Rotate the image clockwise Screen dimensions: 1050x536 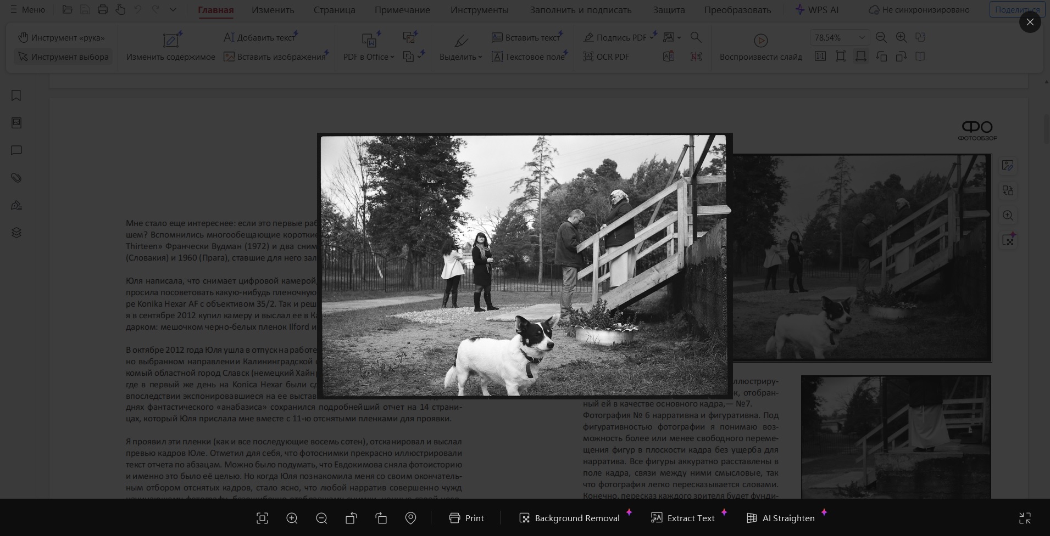click(x=381, y=518)
